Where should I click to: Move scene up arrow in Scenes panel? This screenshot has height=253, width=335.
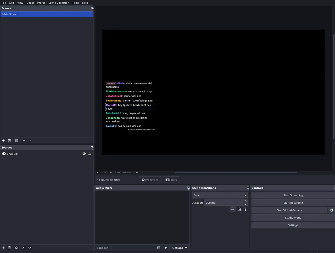[x=24, y=140]
